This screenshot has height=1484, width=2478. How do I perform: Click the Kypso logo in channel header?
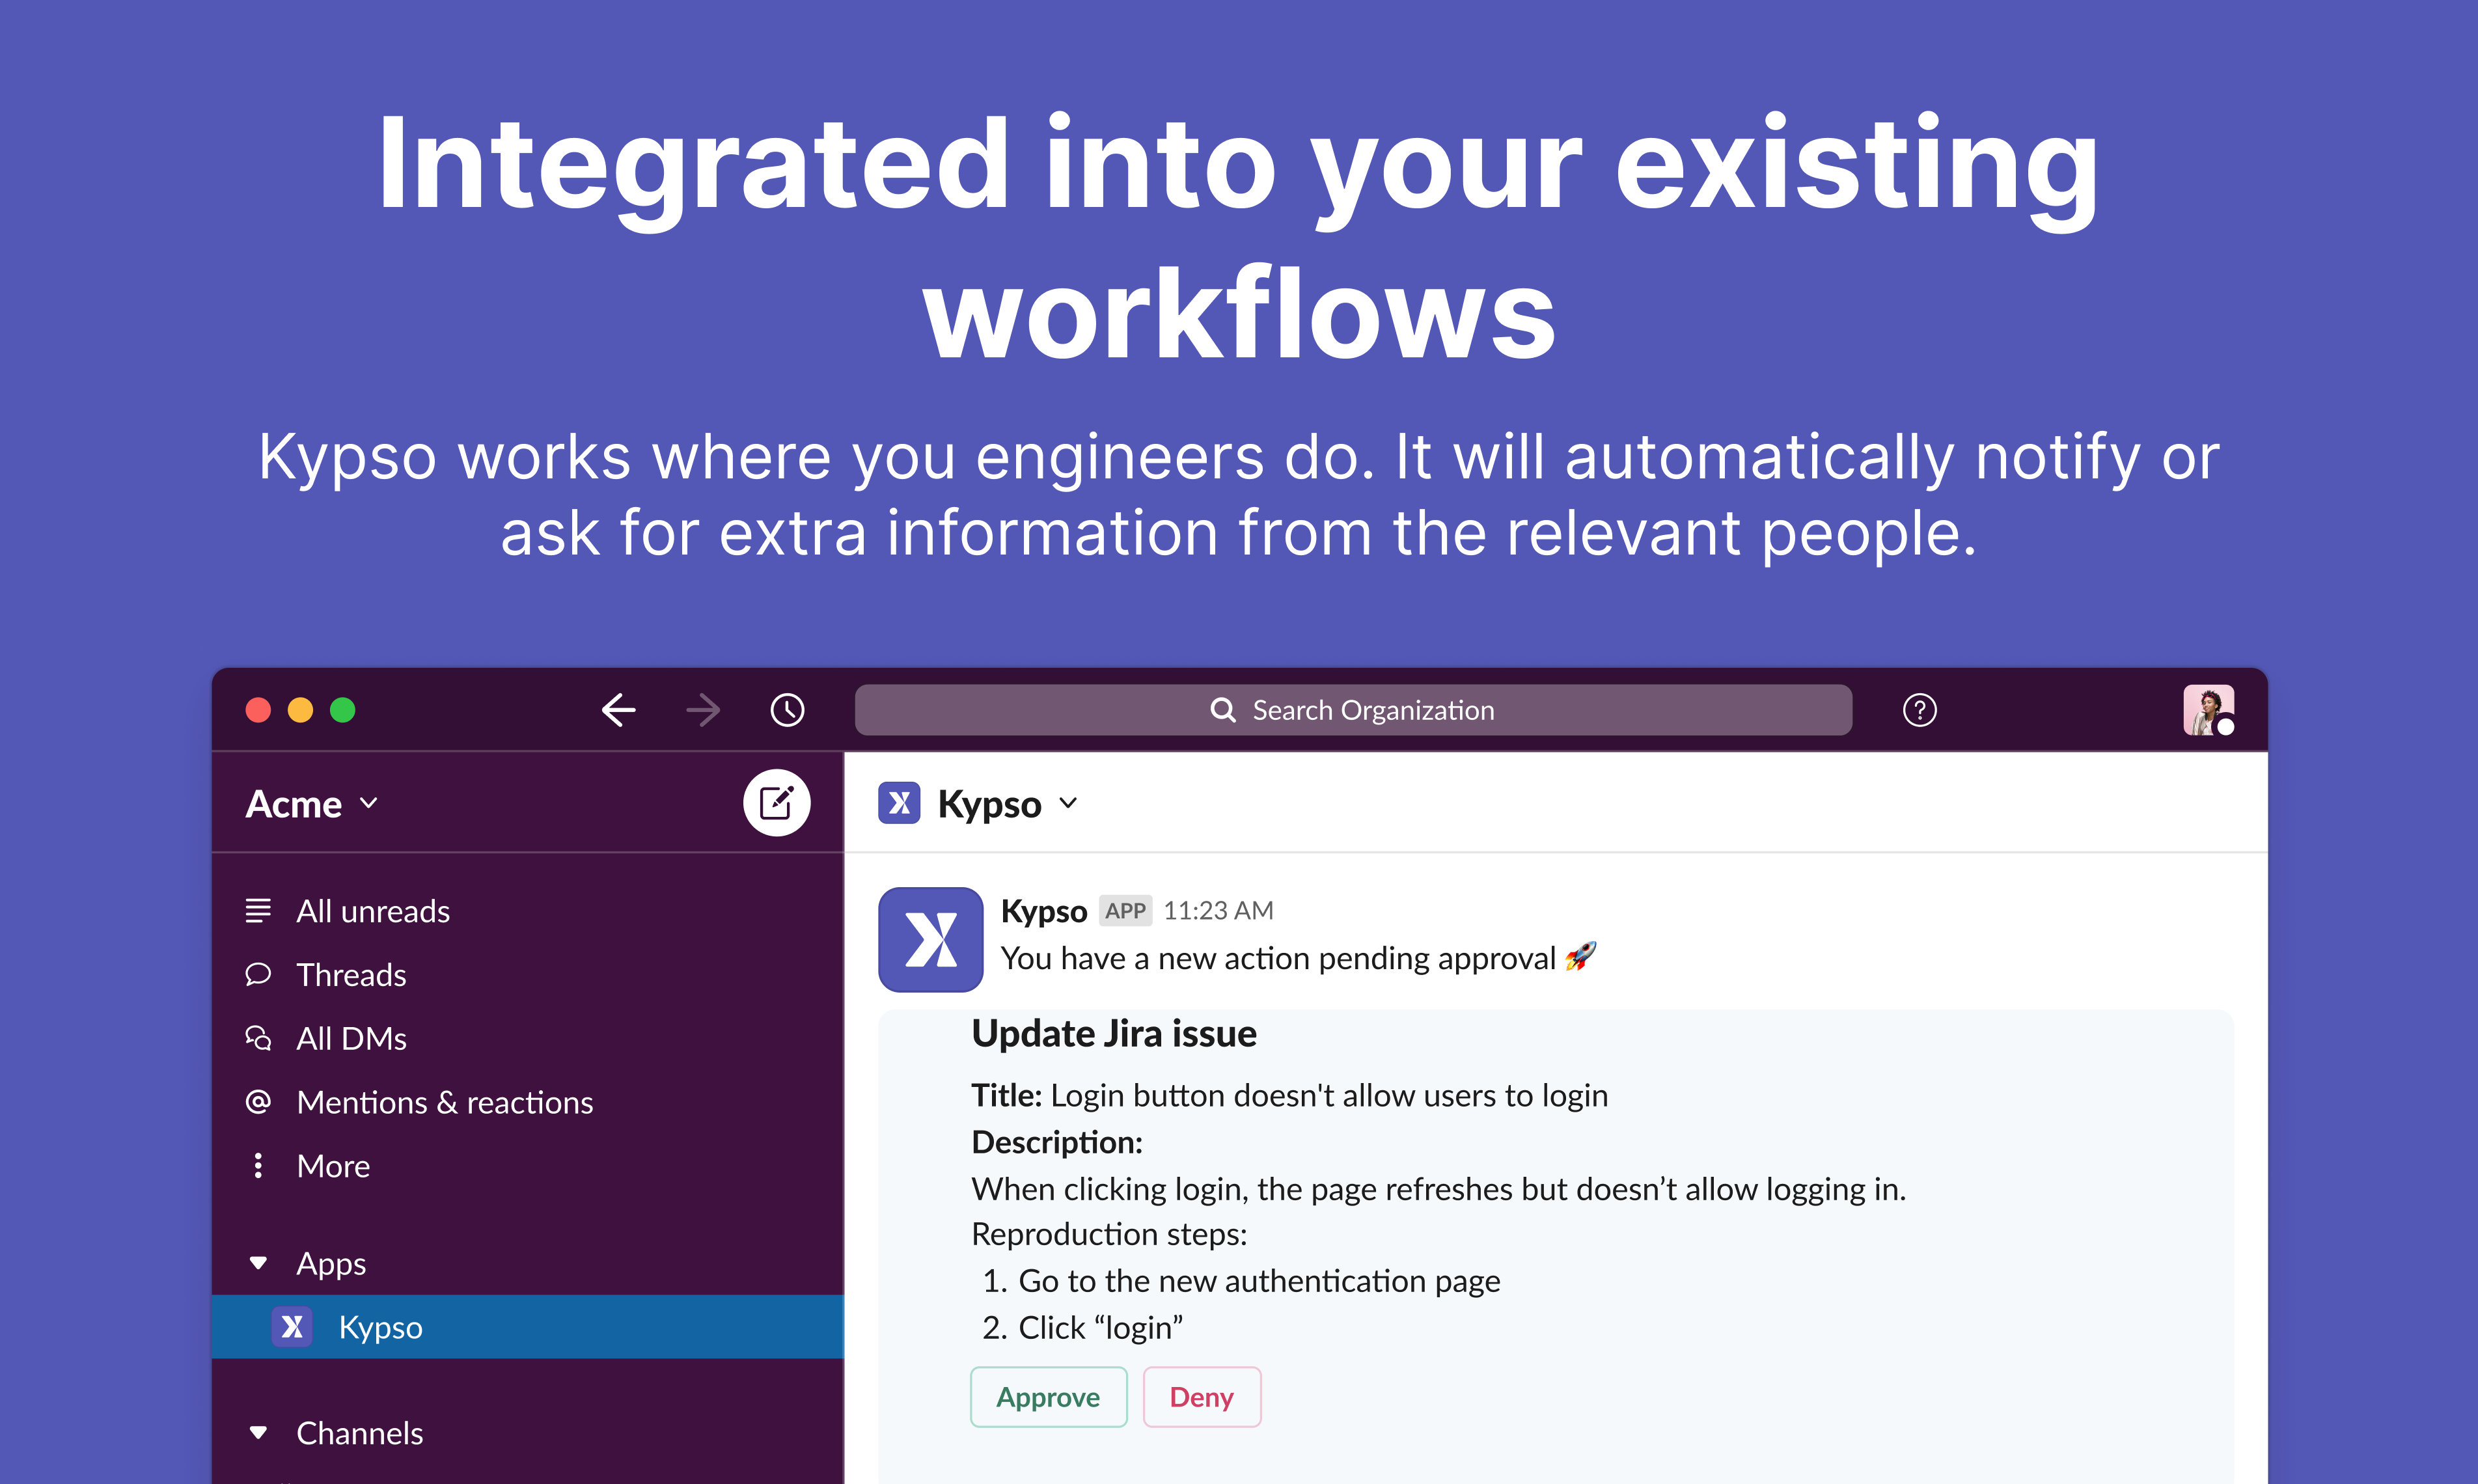[898, 803]
